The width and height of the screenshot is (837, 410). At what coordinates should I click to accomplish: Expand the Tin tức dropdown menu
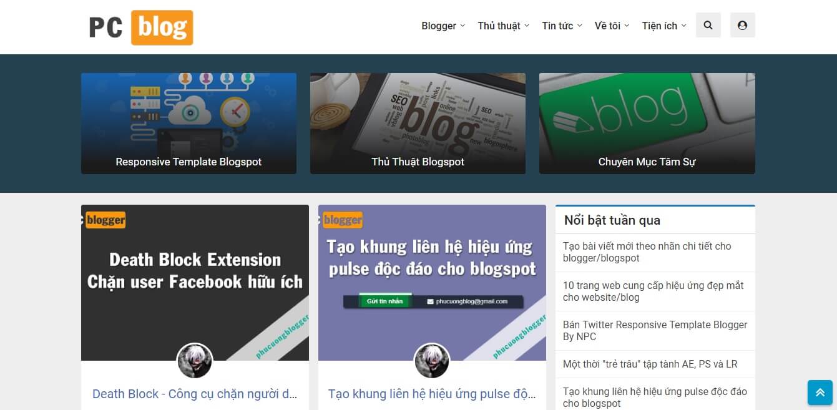tap(562, 26)
